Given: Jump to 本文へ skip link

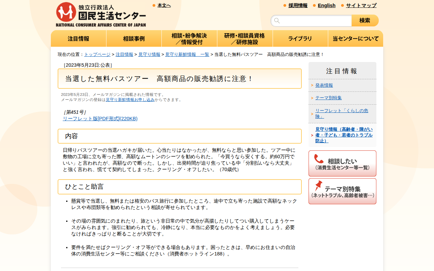Looking at the screenshot, I should coord(164,5).
